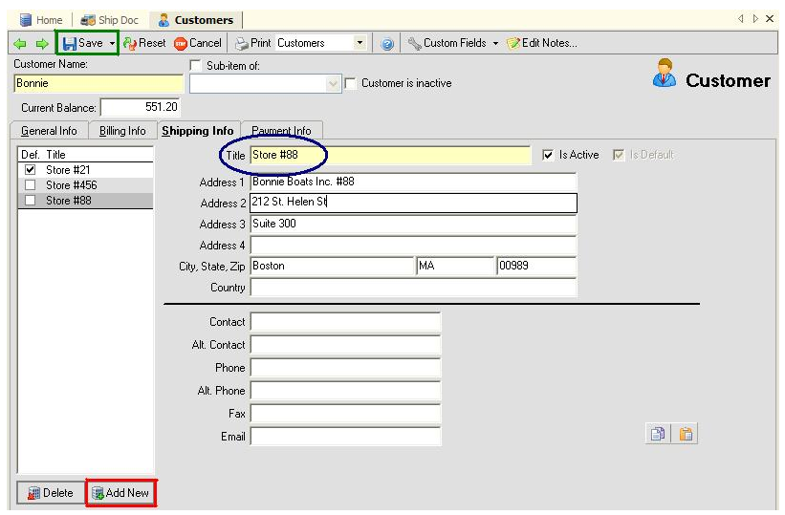Check default checkbox for Store #456
This screenshot has width=785, height=515.
pyautogui.click(x=30, y=185)
